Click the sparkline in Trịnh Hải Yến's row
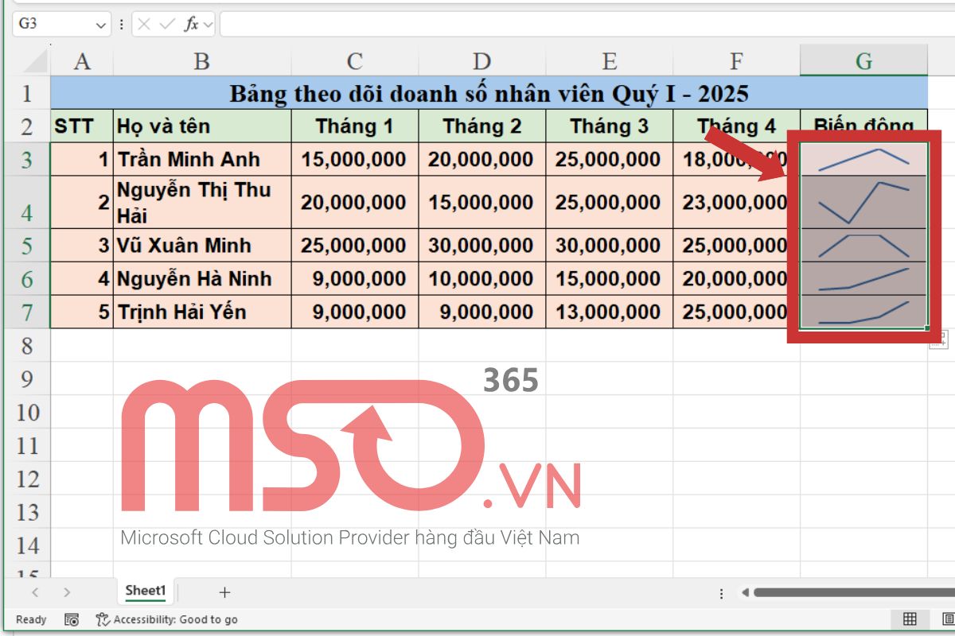 click(864, 312)
